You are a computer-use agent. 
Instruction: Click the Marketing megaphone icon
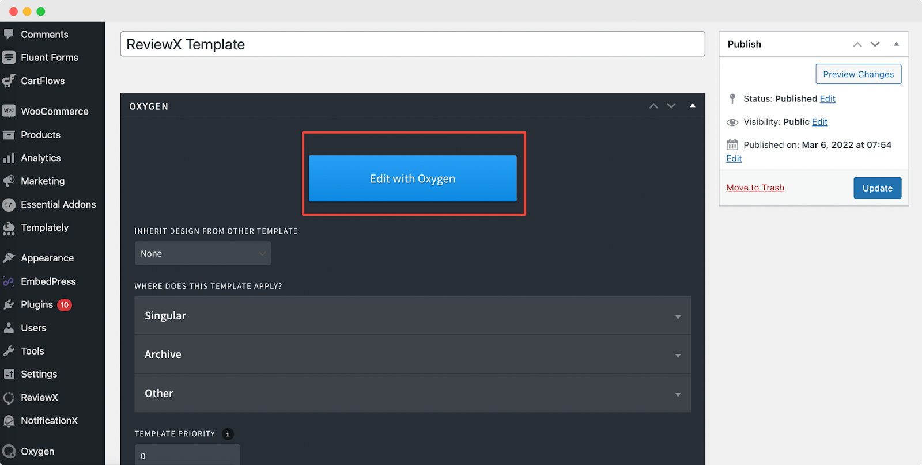tap(9, 181)
